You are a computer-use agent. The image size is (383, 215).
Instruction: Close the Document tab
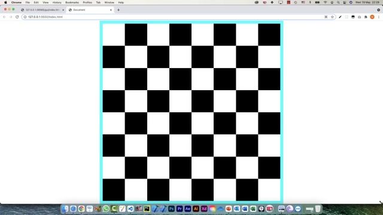111,10
